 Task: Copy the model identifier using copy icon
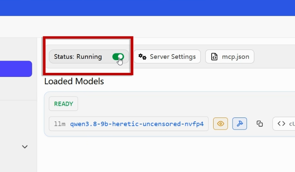click(x=260, y=124)
